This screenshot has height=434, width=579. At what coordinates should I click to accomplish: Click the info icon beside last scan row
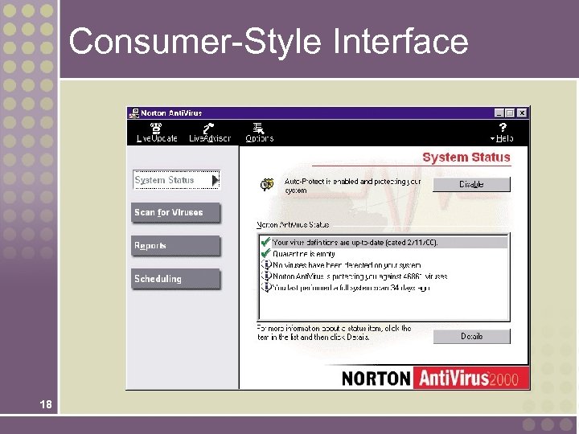(x=266, y=287)
